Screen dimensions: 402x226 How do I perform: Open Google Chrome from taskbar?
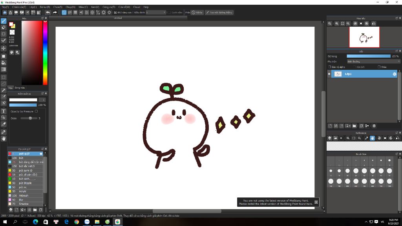point(77,222)
